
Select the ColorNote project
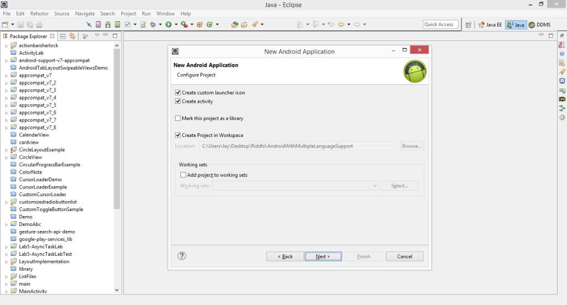pos(30,172)
